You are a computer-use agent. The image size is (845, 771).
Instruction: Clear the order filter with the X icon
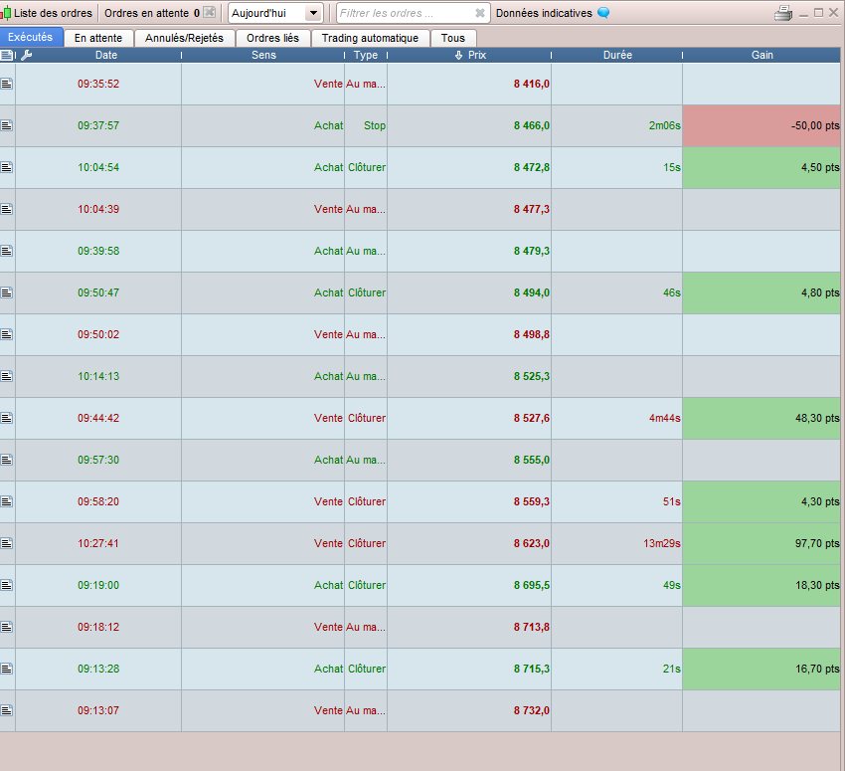479,13
